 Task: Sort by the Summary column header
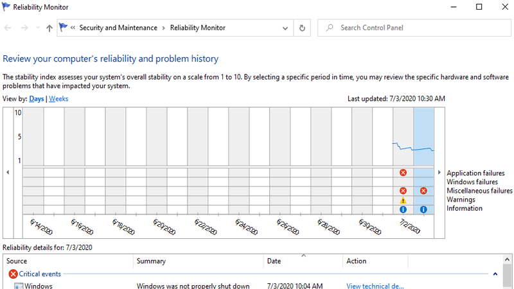[x=199, y=261]
